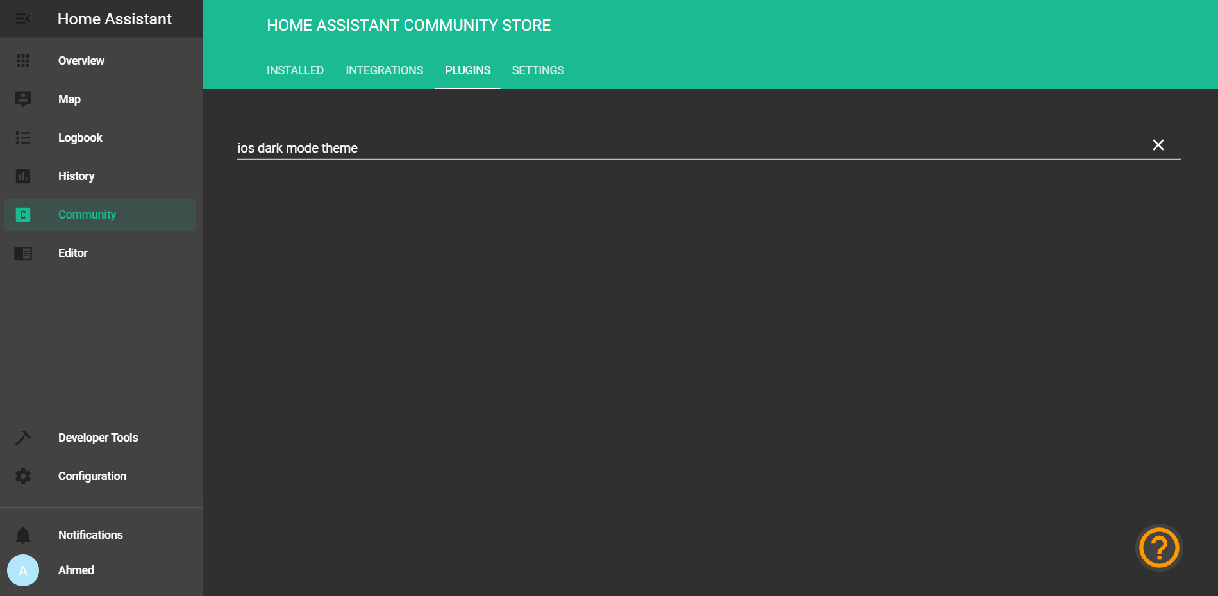The height and width of the screenshot is (596, 1218).
Task: Click the Notifications bell icon
Action: click(23, 535)
